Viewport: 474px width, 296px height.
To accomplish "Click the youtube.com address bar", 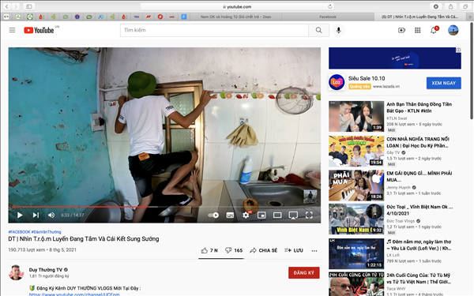I will click(237, 6).
